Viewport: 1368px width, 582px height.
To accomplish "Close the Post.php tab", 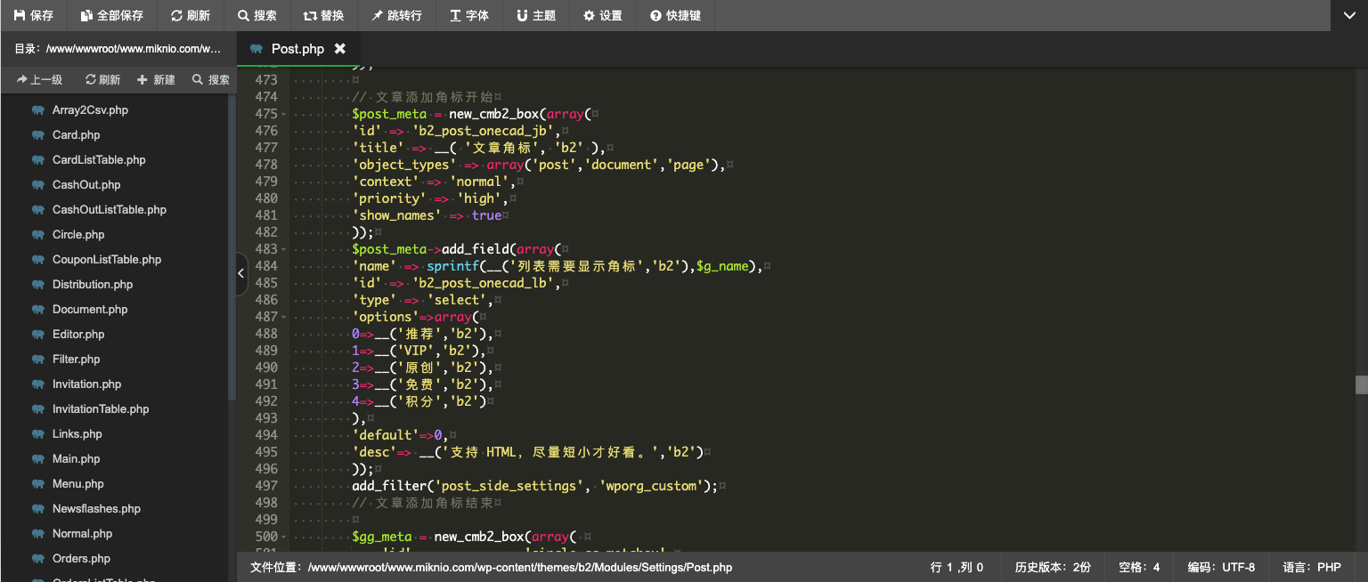I will (339, 49).
